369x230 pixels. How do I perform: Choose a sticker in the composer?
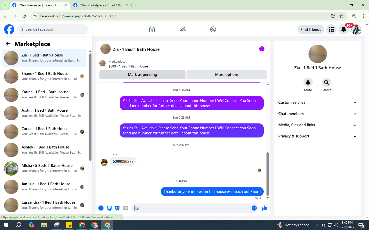[x=117, y=208]
